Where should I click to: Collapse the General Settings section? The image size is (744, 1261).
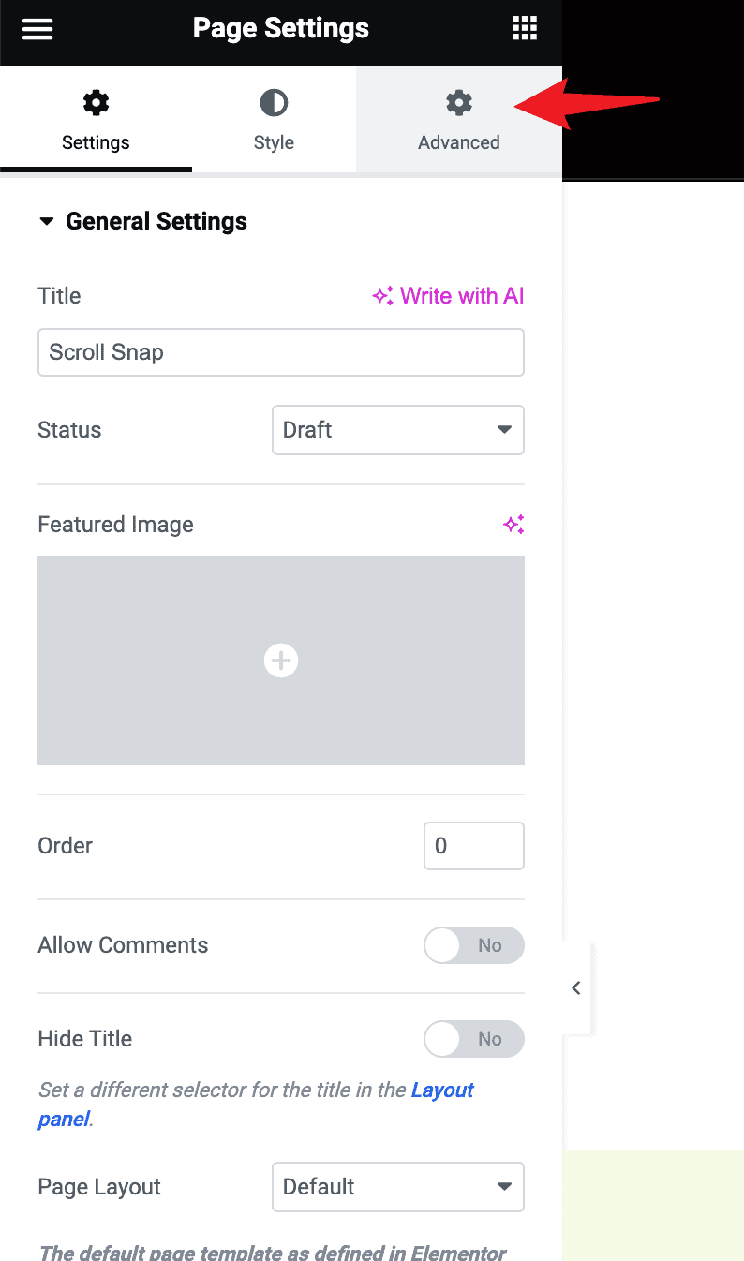click(47, 222)
